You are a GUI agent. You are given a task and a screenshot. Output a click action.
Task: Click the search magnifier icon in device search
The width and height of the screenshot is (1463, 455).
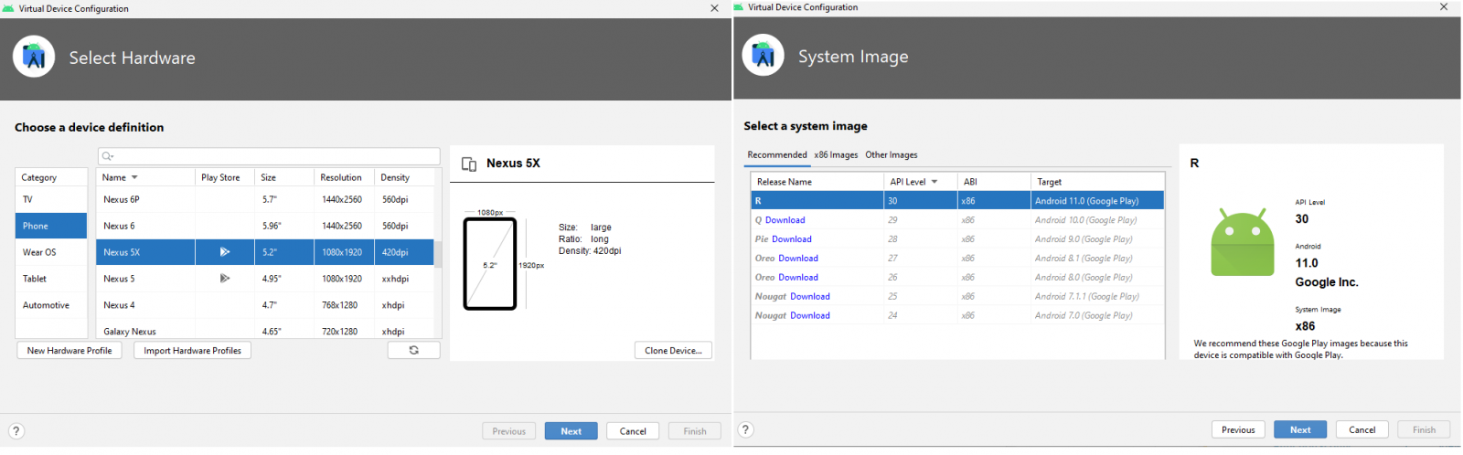point(108,156)
